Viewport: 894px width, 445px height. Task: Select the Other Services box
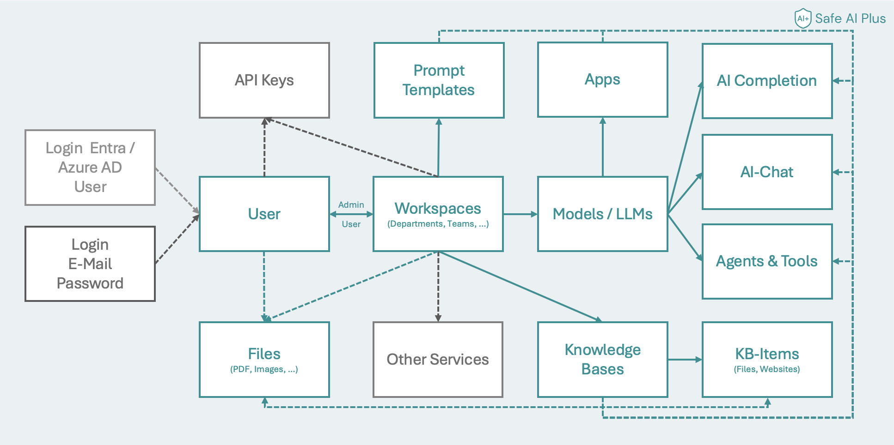[x=438, y=359]
